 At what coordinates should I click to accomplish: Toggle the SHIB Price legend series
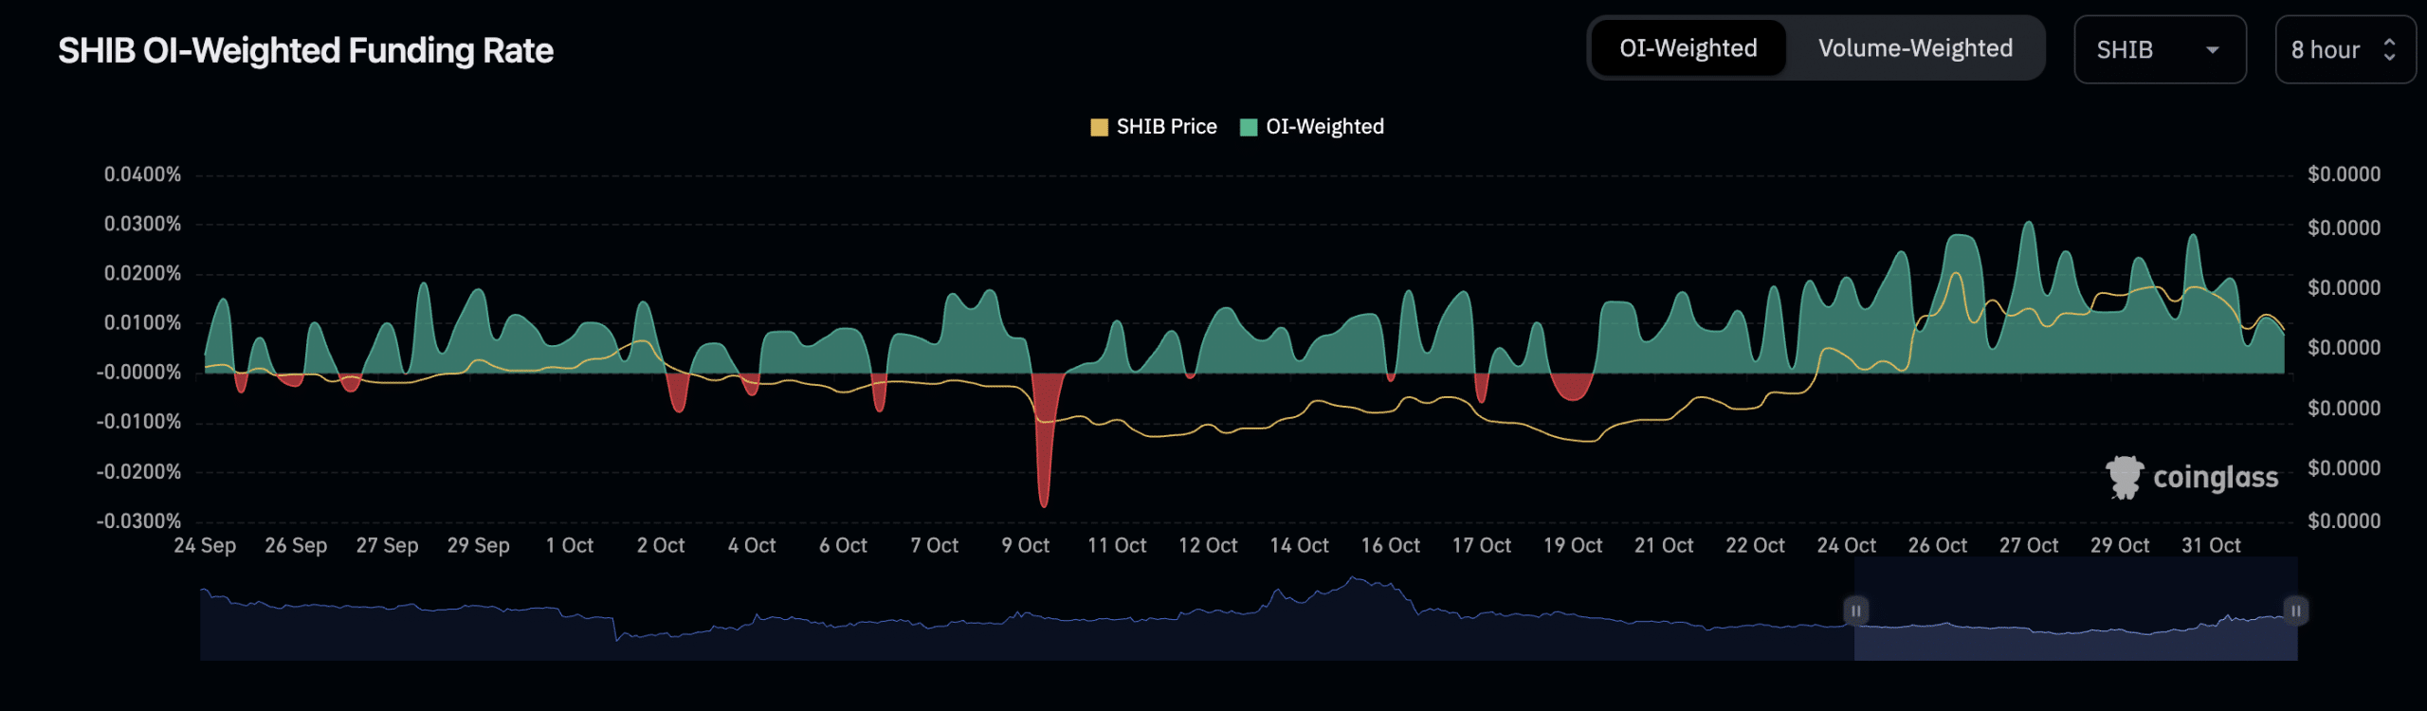click(x=1154, y=127)
